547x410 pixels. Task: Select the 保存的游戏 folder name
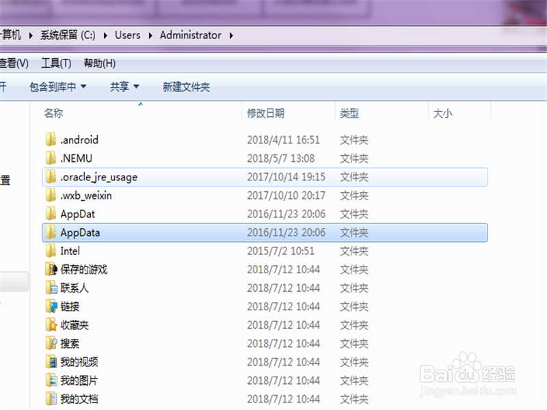point(83,269)
